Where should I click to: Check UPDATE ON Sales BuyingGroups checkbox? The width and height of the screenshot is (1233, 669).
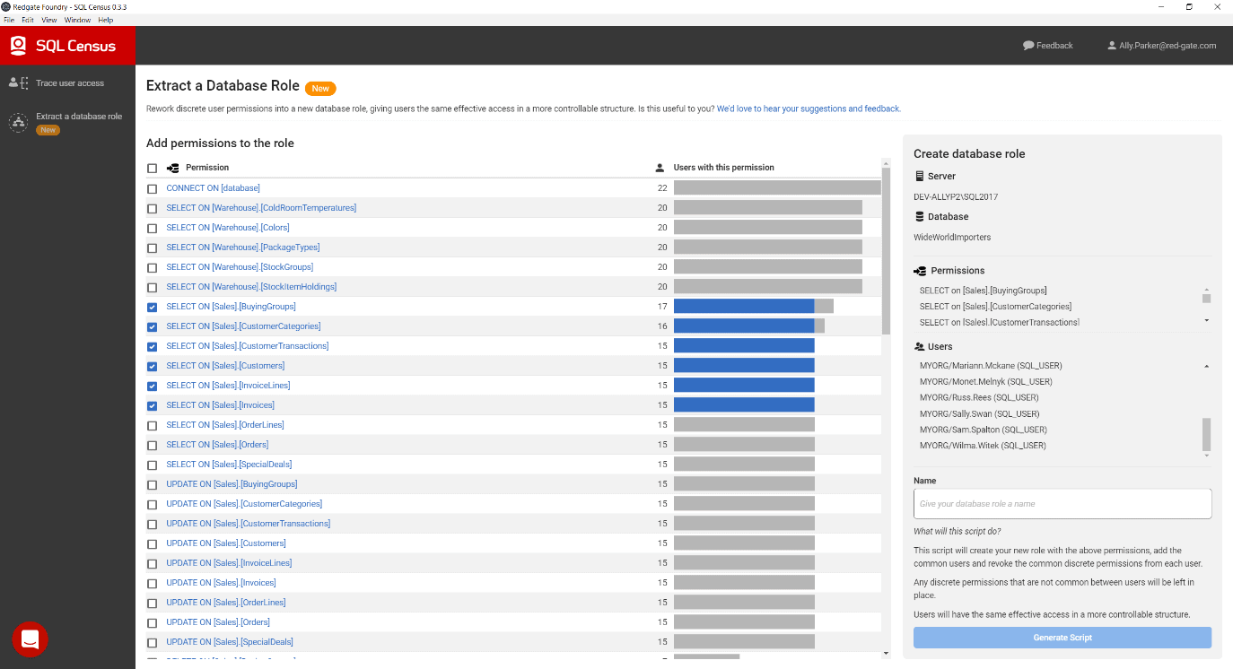152,485
